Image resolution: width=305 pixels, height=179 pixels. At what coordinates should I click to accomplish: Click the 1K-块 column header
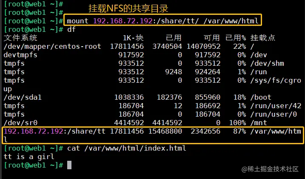[133, 38]
